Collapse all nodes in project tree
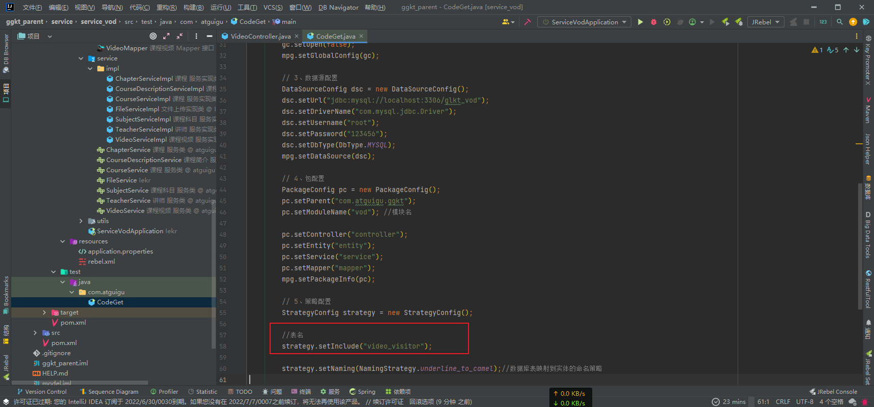874x407 pixels. click(x=180, y=36)
